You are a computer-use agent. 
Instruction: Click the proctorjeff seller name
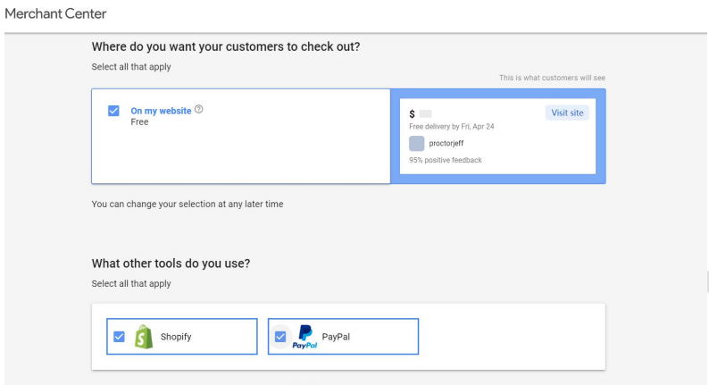(446, 143)
